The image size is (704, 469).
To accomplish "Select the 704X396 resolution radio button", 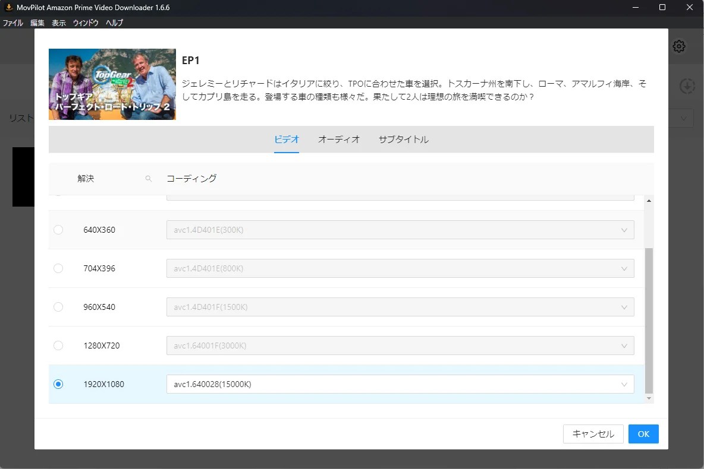I will pyautogui.click(x=58, y=268).
